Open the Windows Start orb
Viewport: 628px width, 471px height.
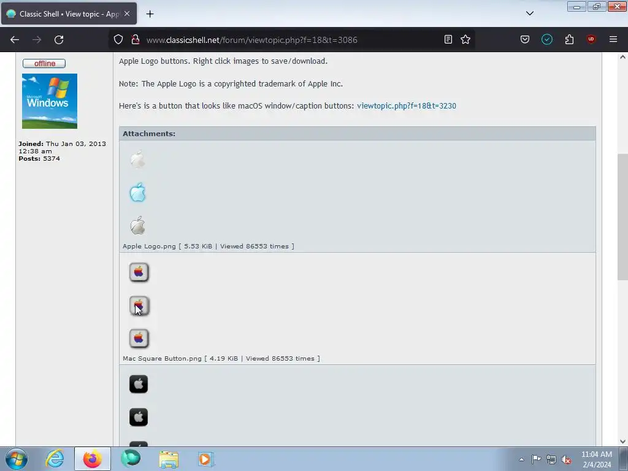pyautogui.click(x=17, y=459)
